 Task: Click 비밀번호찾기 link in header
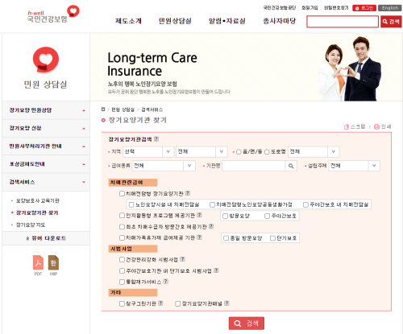336,8
